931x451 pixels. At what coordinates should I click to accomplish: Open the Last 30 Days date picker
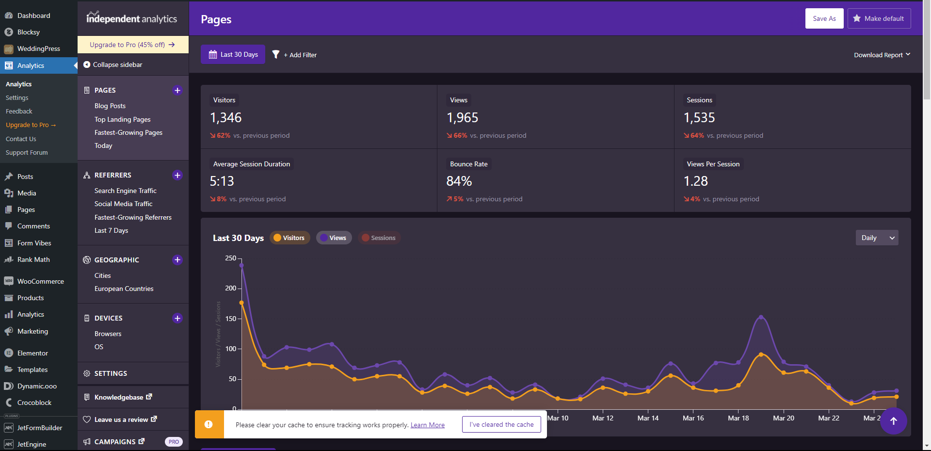(x=233, y=54)
